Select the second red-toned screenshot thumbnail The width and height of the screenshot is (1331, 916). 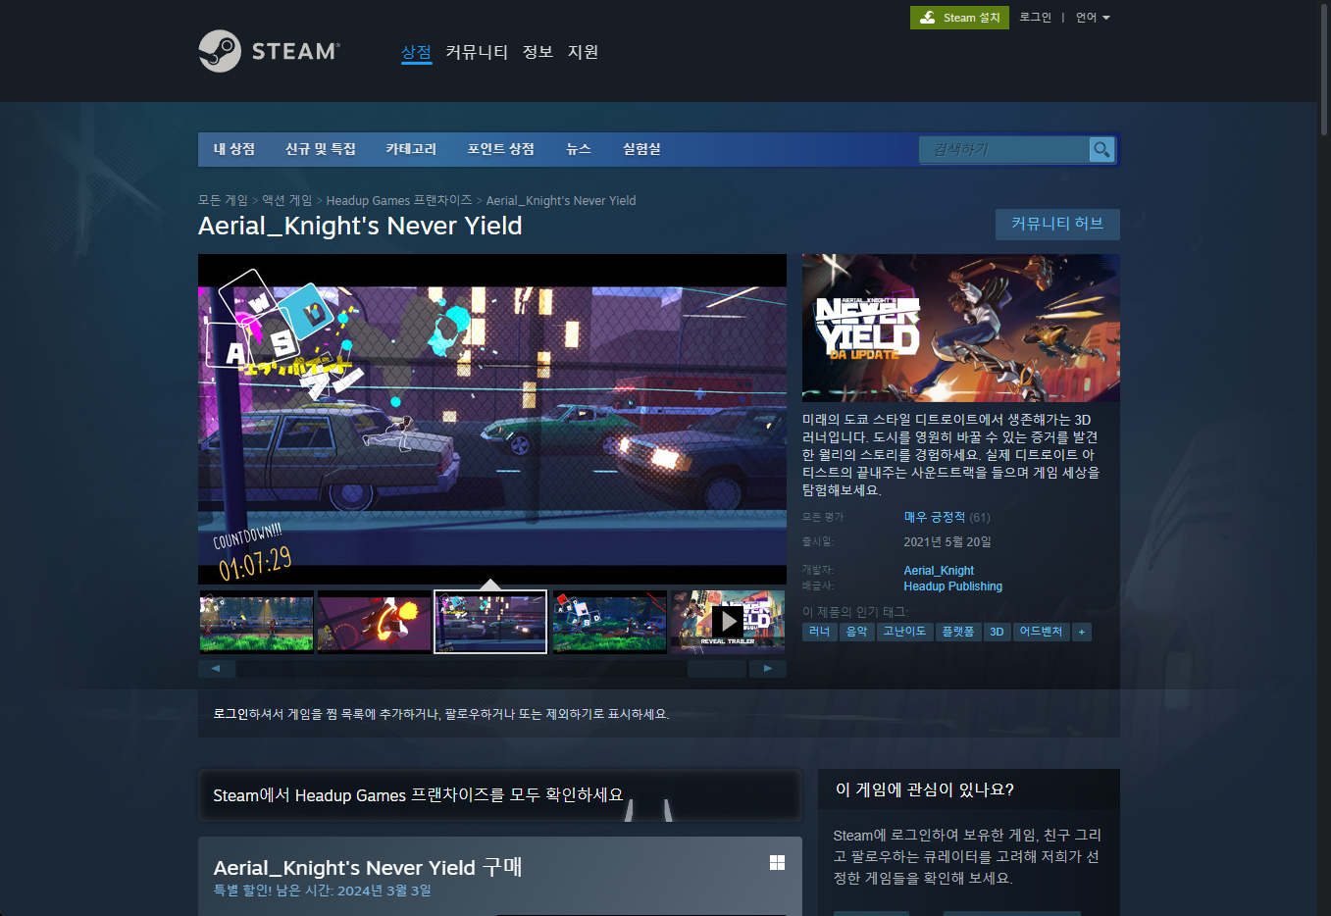pos(374,622)
